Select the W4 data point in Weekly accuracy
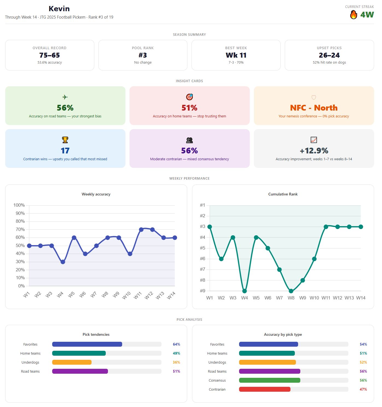Screen dimensions: 382x407 [x=63, y=262]
